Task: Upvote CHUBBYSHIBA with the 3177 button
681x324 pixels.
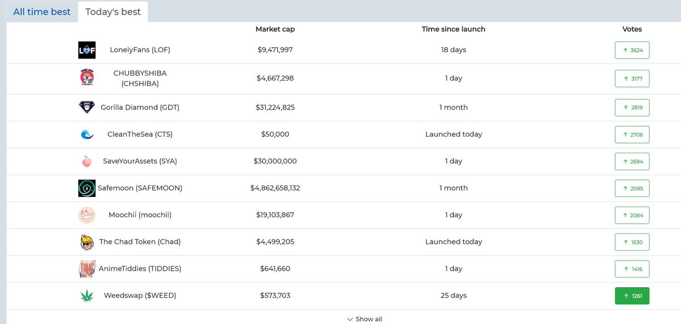Action: pos(632,78)
